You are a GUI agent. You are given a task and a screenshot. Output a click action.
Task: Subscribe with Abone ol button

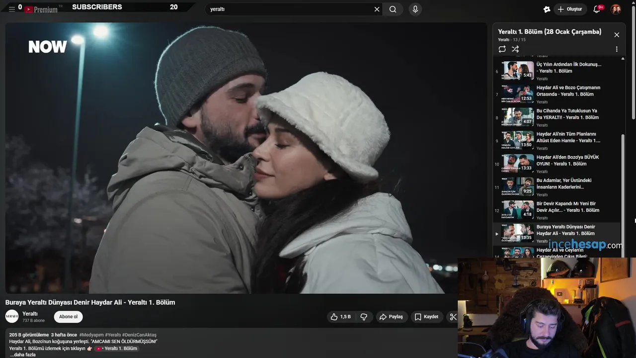(68, 317)
